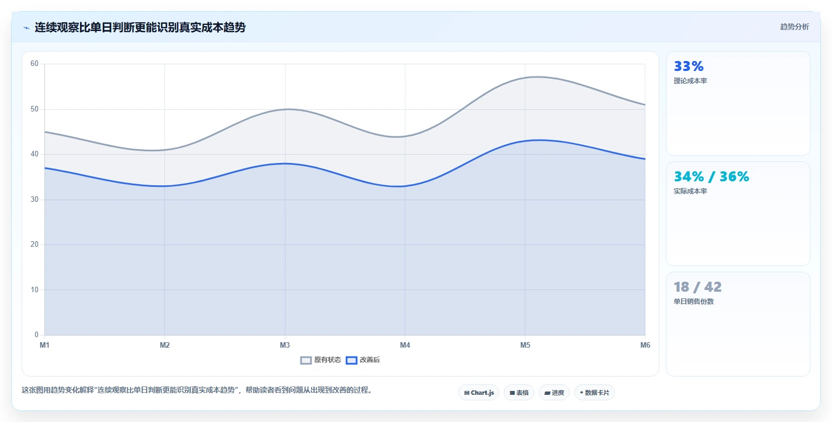Click the blue line point at M3
Screen dimensions: 832x422
(x=285, y=164)
